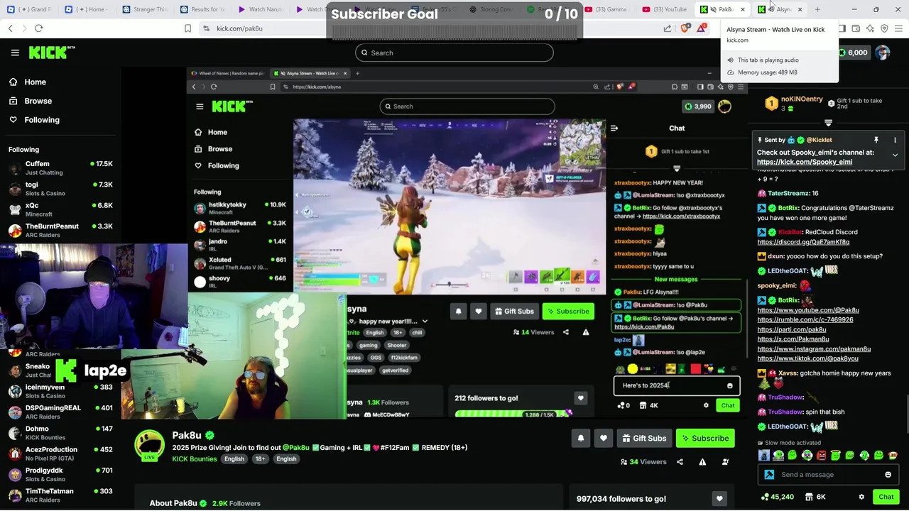The height and width of the screenshot is (511, 909).
Task: Share Pak8u stream via share icon
Action: (x=680, y=462)
